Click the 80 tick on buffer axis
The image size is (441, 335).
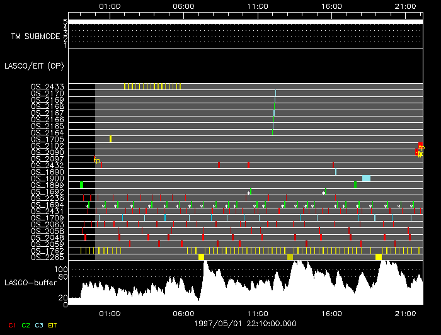click(63, 277)
